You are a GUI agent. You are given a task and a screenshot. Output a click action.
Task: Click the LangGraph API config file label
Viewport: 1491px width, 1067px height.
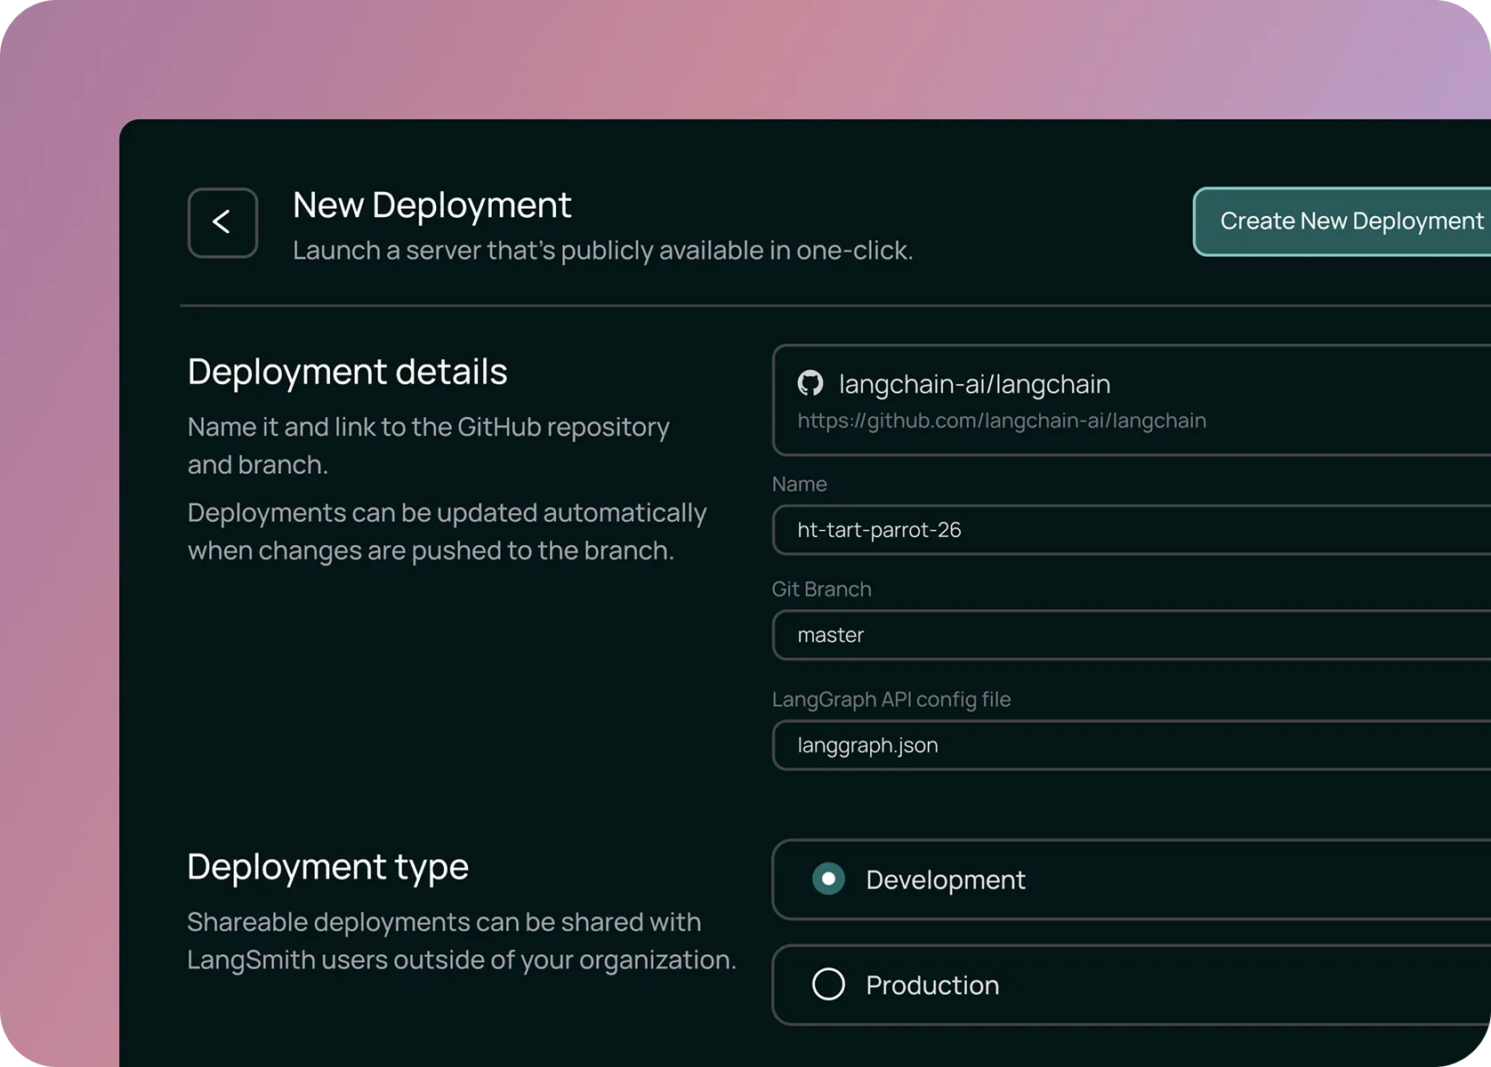click(891, 700)
